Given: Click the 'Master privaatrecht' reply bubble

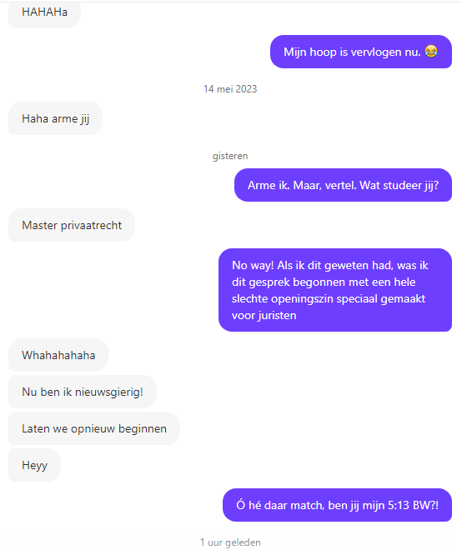Looking at the screenshot, I should 72,225.
